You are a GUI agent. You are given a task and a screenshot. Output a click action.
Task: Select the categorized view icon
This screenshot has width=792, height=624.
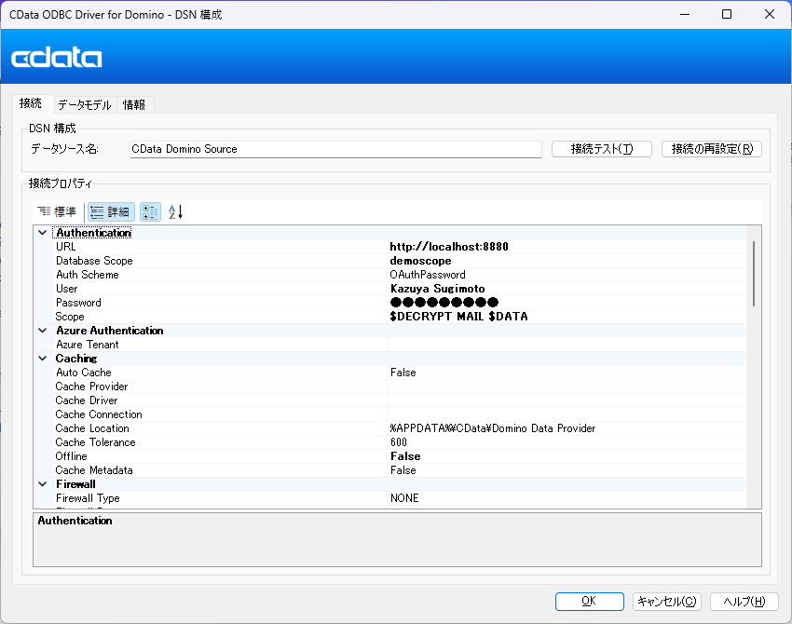(x=150, y=212)
